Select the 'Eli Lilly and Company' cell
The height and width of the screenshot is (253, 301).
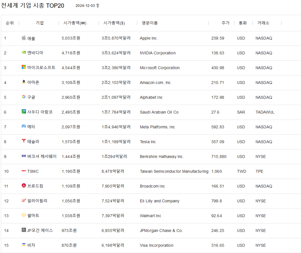tap(160, 201)
